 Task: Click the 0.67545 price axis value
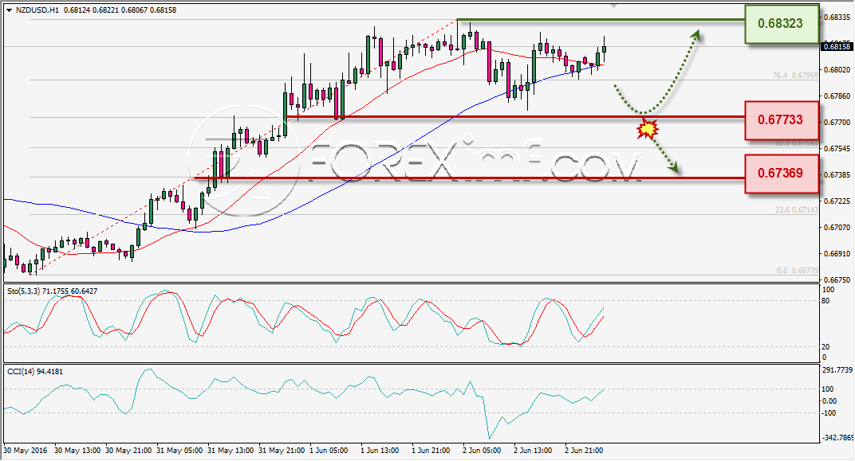pyautogui.click(x=837, y=148)
